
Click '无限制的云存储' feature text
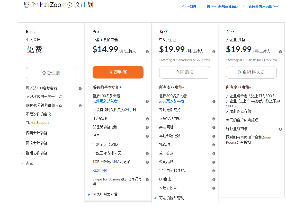tap(238, 111)
